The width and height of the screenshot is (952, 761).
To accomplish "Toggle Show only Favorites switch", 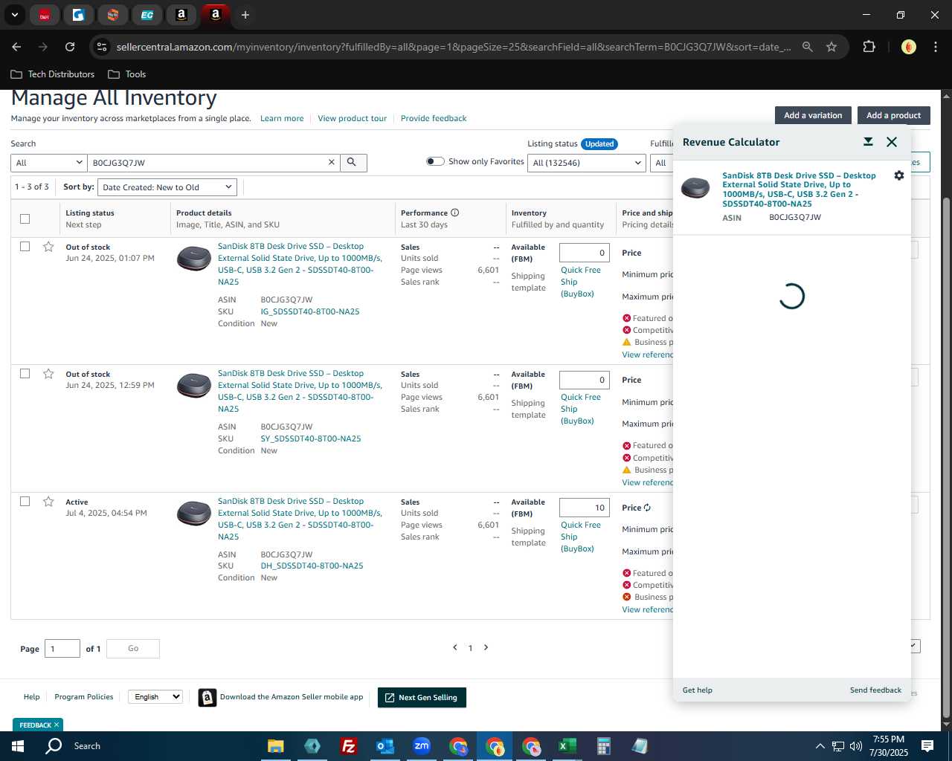I will pos(435,161).
